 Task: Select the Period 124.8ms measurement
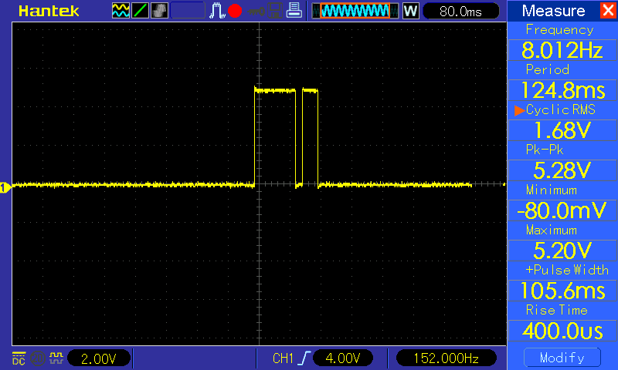pyautogui.click(x=562, y=90)
